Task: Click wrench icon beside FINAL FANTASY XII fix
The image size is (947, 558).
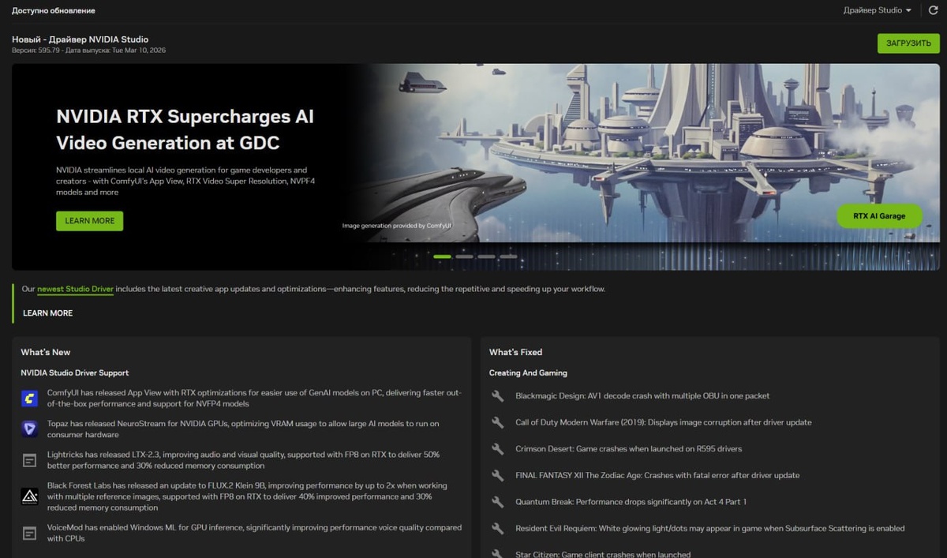Action: pos(497,475)
